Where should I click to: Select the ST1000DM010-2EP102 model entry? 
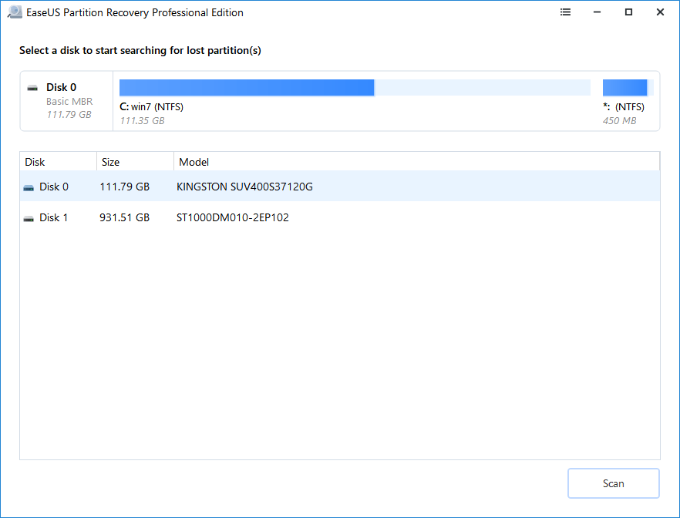232,217
